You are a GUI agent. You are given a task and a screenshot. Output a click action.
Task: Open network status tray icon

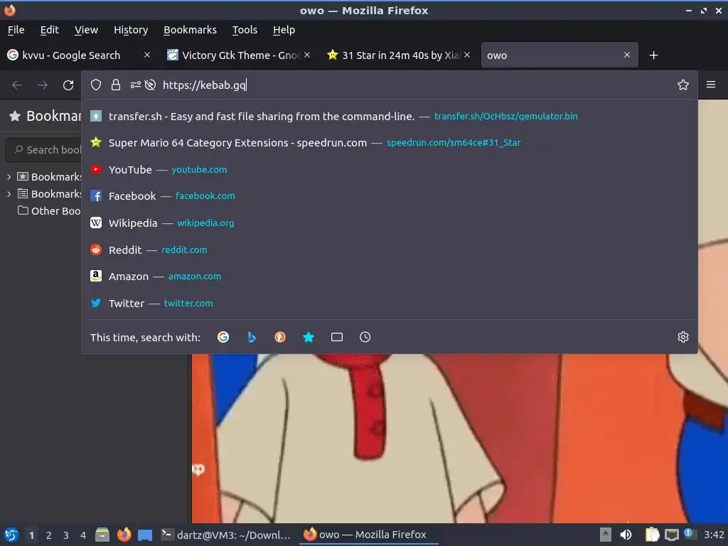pyautogui.click(x=671, y=535)
